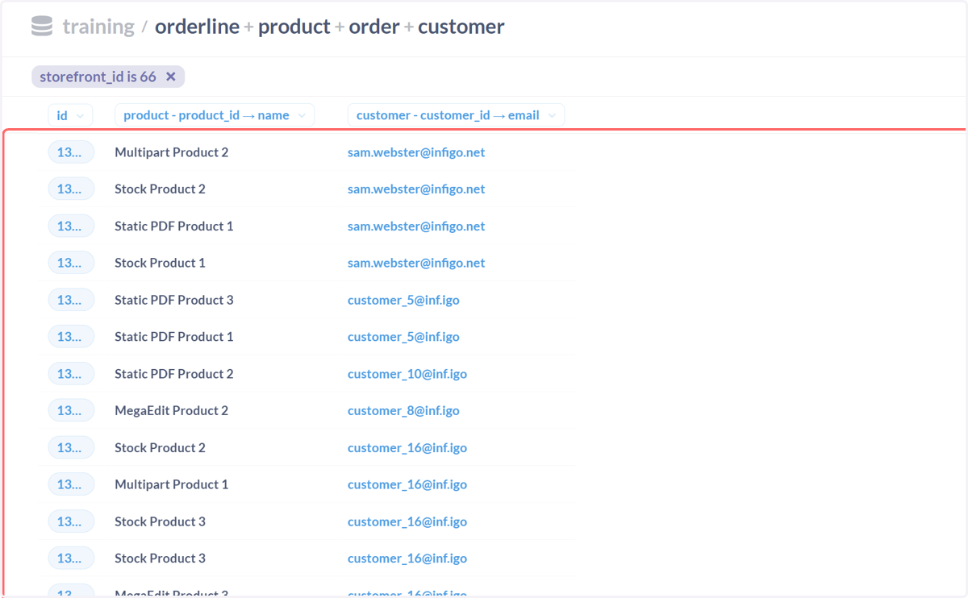The width and height of the screenshot is (968, 598).
Task: Select the Static PDF Product 3 cell
Action: [x=174, y=300]
